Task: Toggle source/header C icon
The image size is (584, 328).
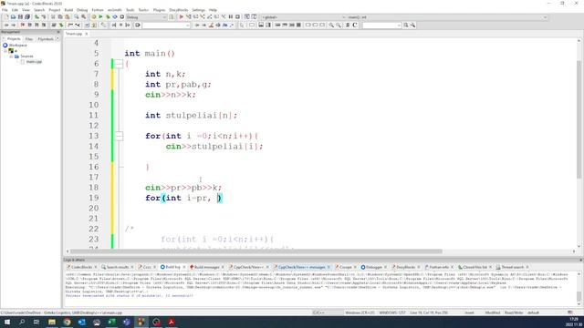Action: [x=355, y=26]
